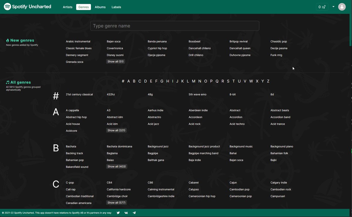352x217 pixels.
Task: Open the Twitter link in footer
Action: click(118, 213)
